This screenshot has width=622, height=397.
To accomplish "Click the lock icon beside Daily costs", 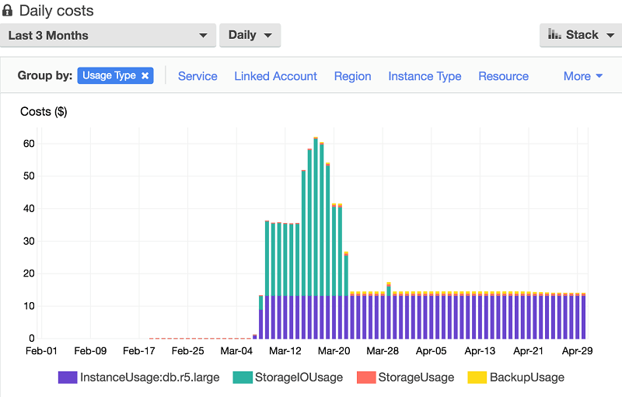I will pyautogui.click(x=7, y=10).
